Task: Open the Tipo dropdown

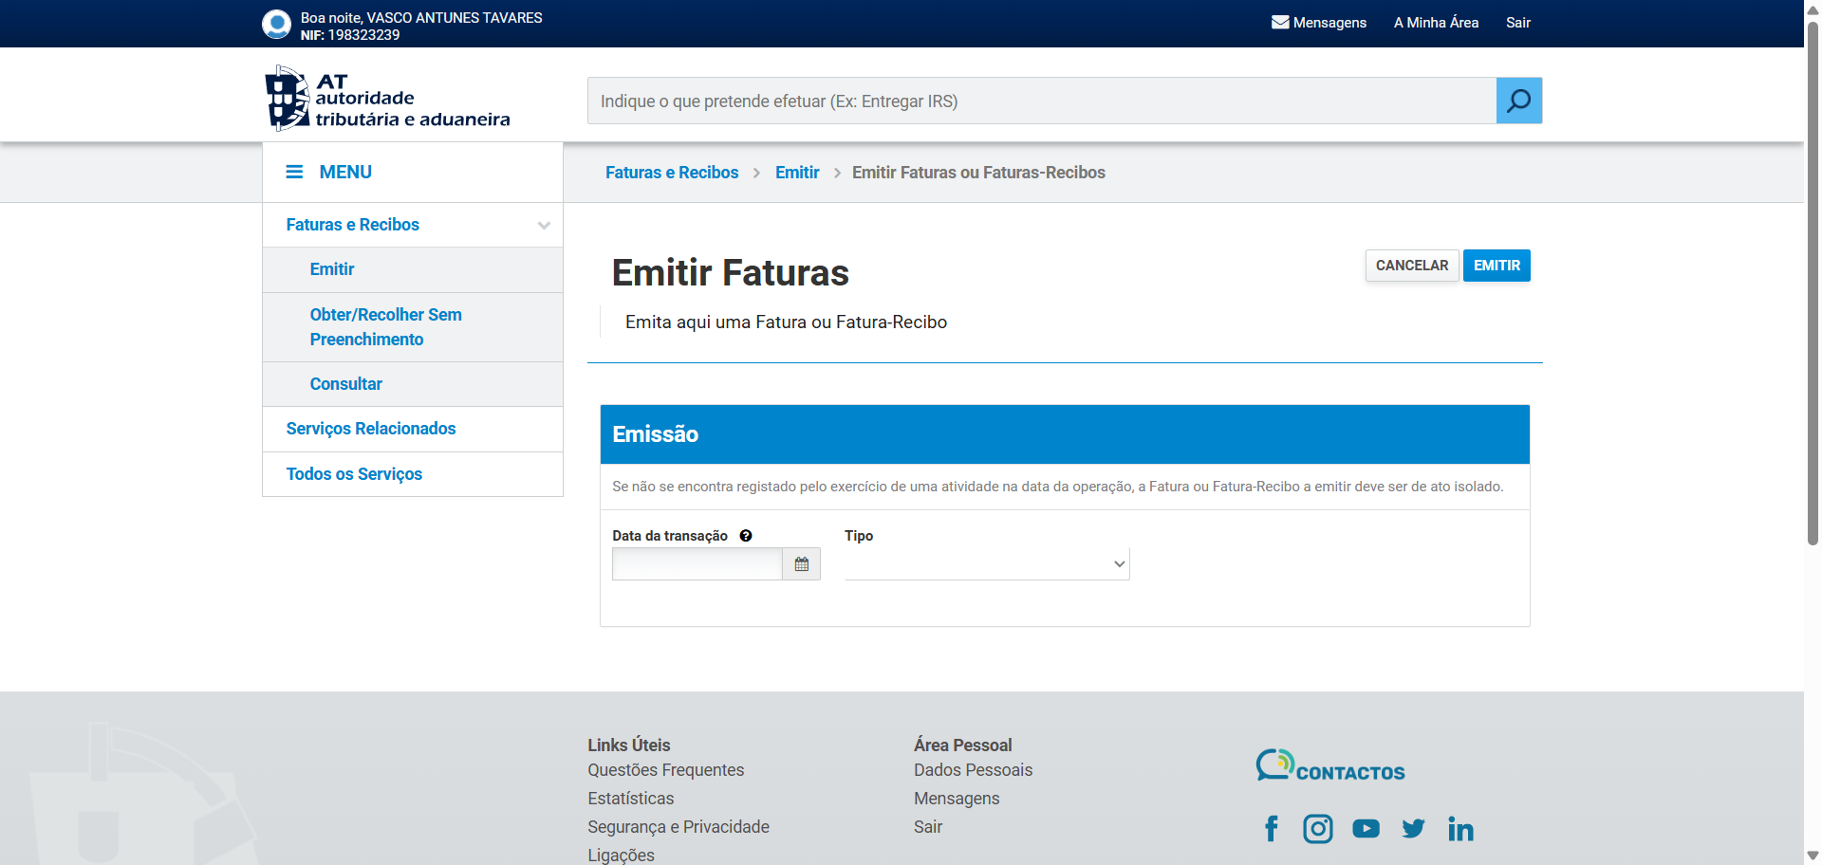Action: (x=987, y=564)
